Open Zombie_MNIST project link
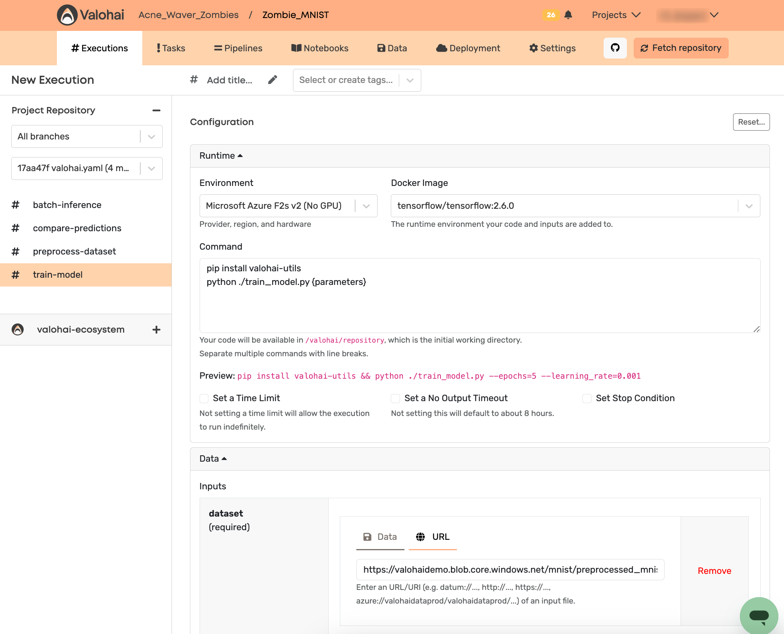 pyautogui.click(x=296, y=15)
